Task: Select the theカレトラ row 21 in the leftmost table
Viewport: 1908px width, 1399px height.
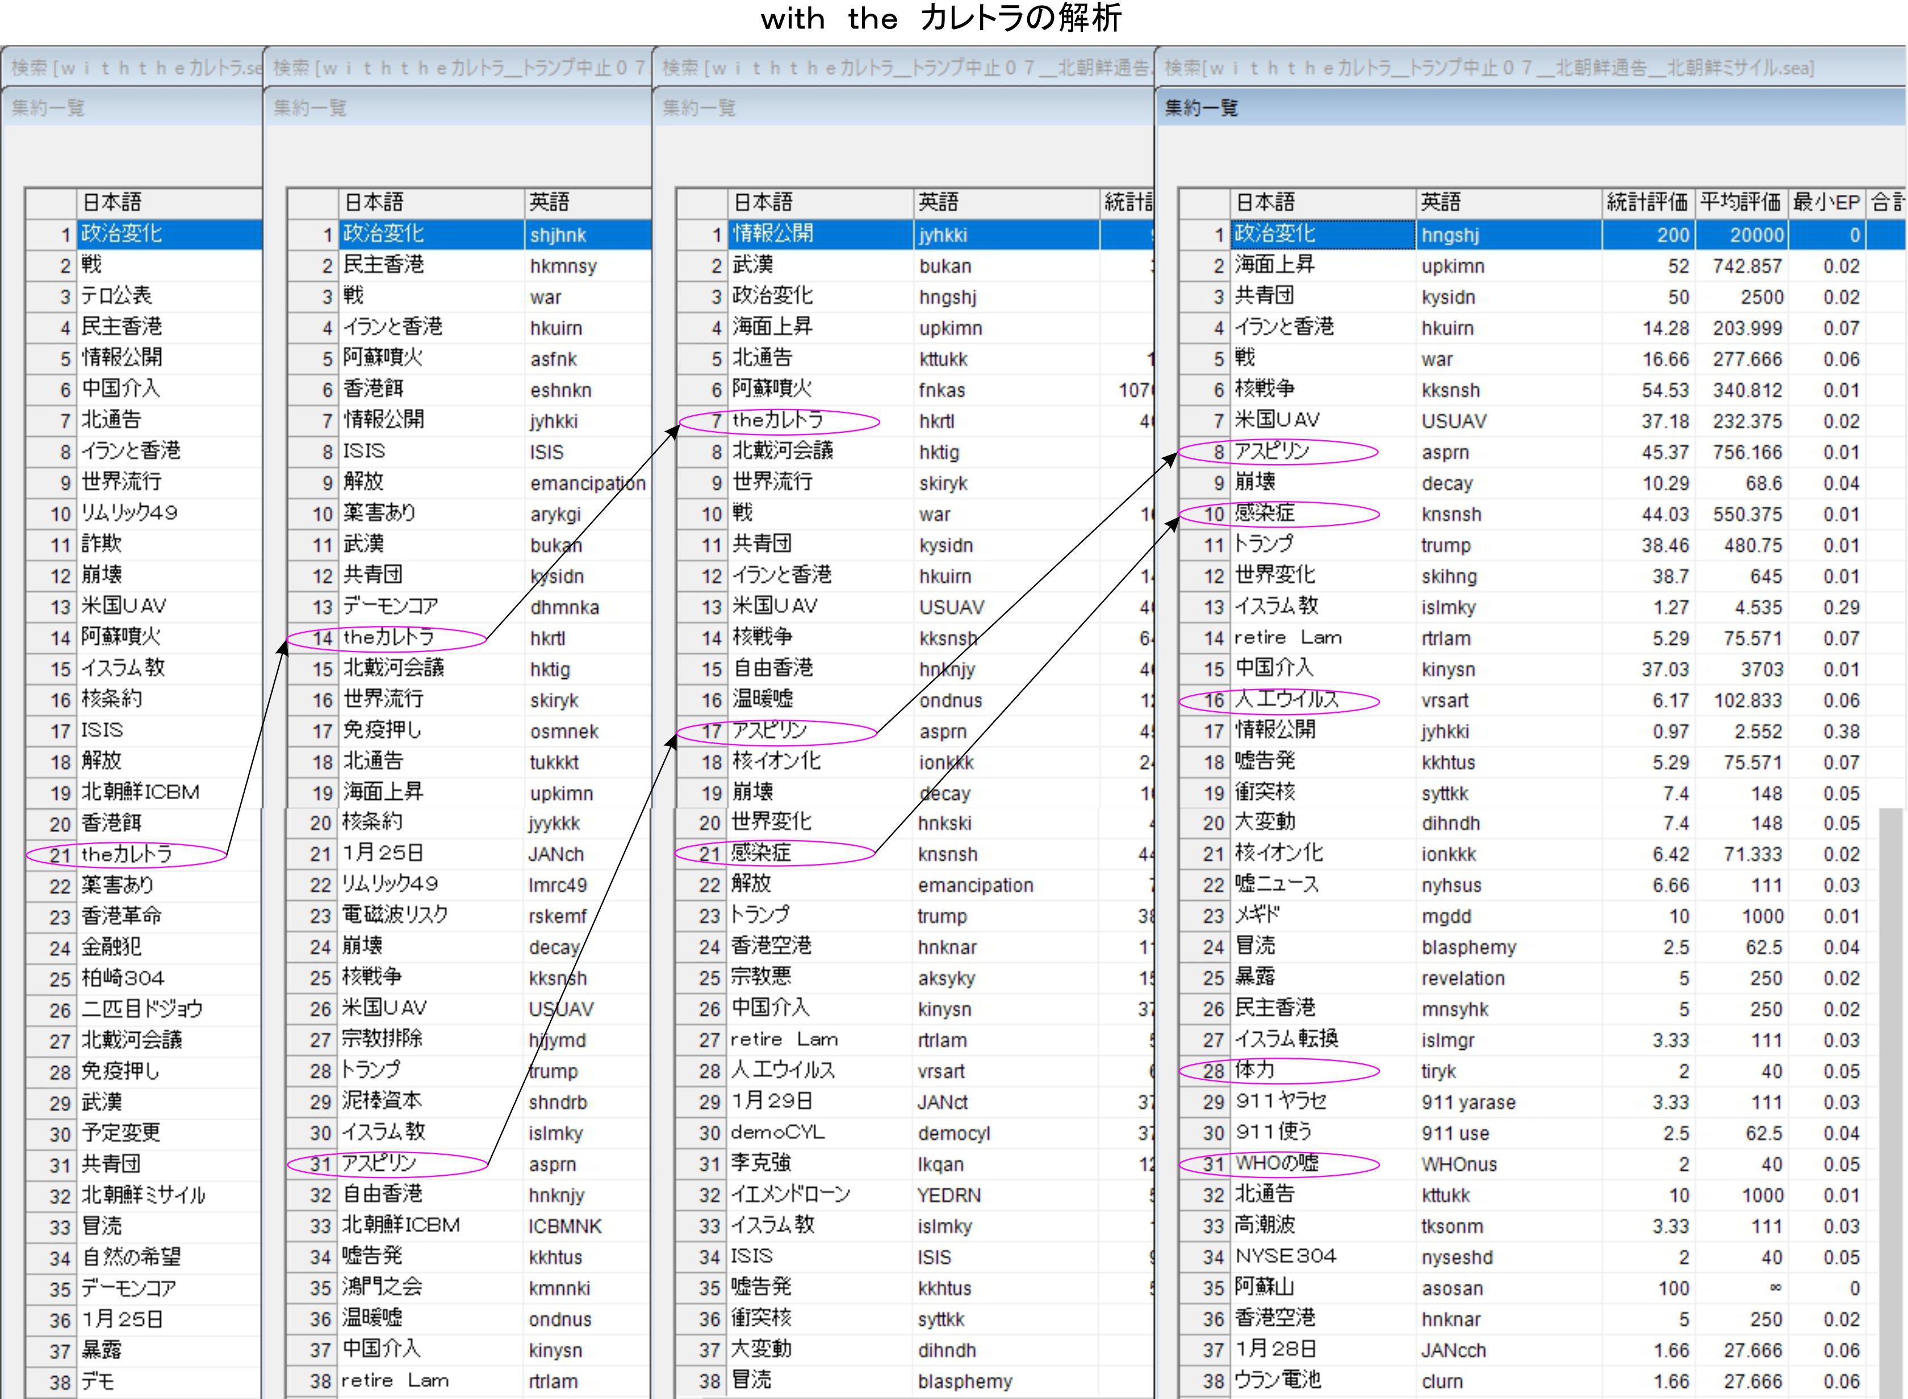Action: 127,854
